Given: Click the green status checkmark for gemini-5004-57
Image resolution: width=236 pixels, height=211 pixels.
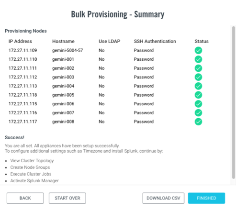Looking at the screenshot, I should point(198,50).
